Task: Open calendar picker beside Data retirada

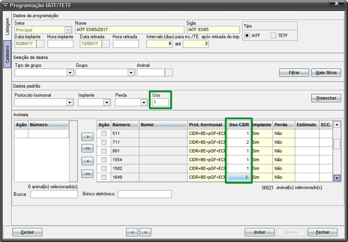Action: [106, 43]
